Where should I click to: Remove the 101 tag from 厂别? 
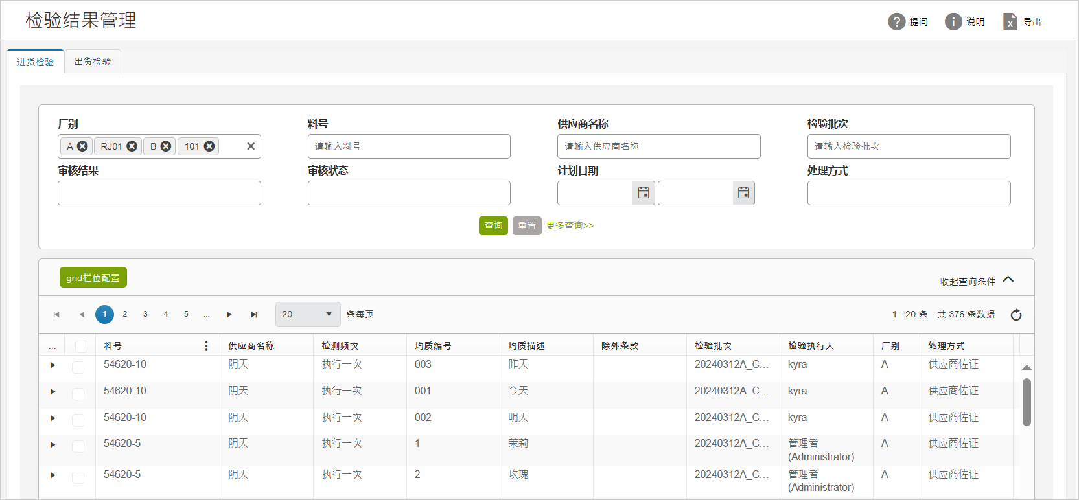209,146
